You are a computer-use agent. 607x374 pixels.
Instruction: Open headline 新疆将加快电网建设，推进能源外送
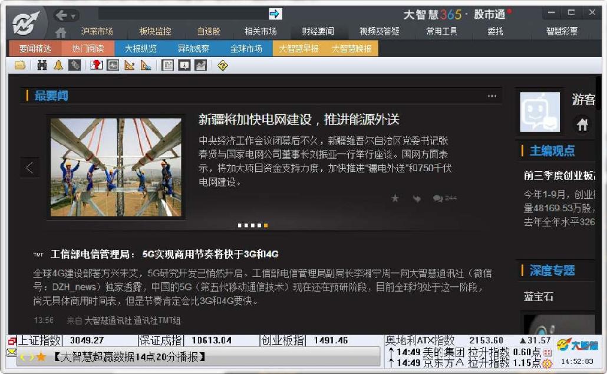pyautogui.click(x=299, y=119)
